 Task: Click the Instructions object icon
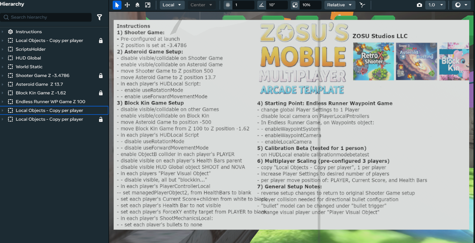(10, 32)
